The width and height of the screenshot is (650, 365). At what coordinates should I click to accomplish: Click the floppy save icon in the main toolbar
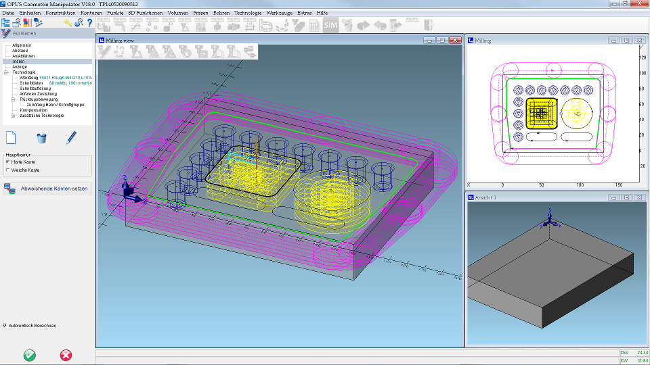104,25
